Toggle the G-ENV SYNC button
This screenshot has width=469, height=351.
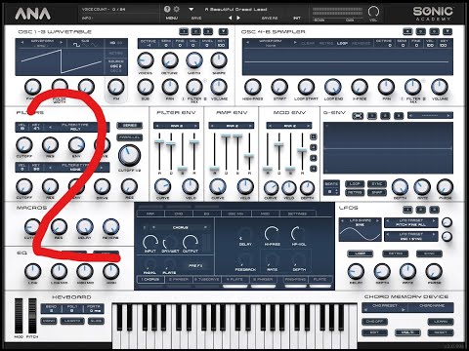377,184
